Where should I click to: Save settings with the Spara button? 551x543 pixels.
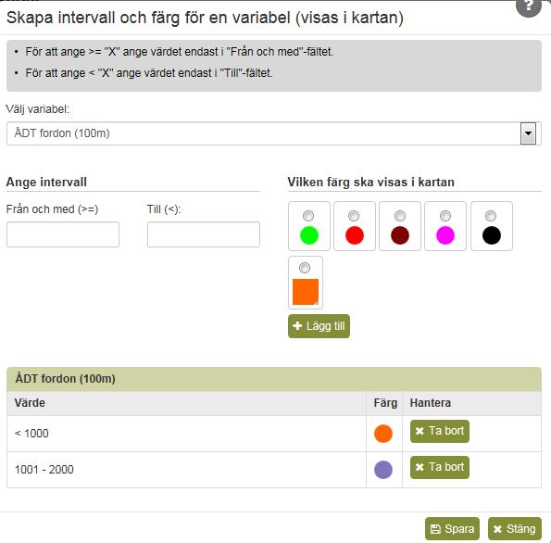(452, 528)
